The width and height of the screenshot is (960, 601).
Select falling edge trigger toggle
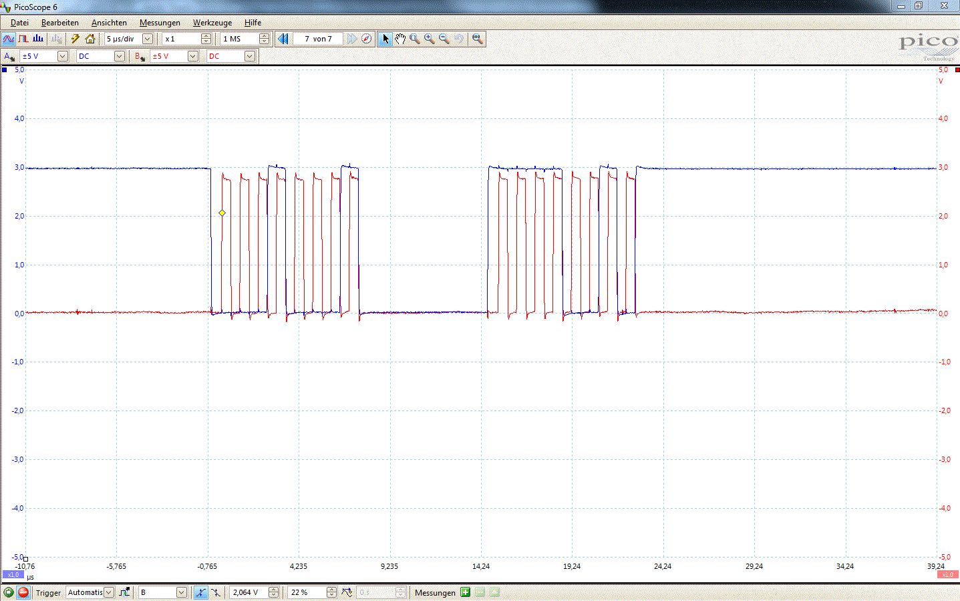[x=216, y=592]
